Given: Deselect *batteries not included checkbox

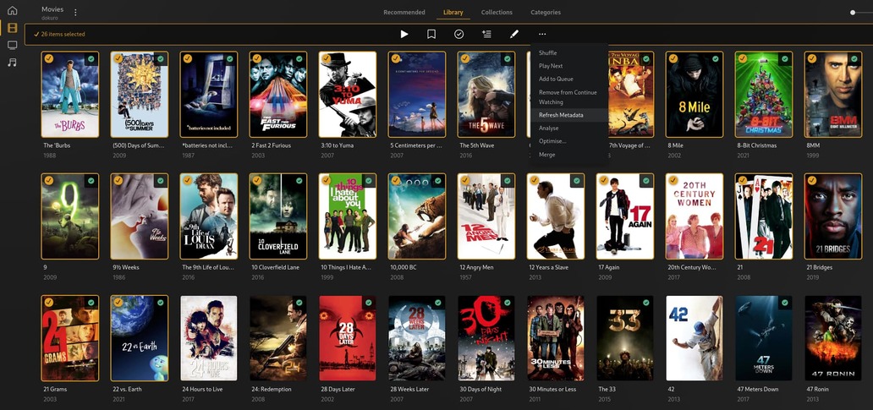Looking at the screenshot, I should (x=188, y=58).
